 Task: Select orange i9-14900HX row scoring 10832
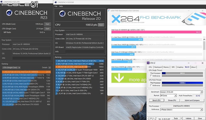pos(79,67)
